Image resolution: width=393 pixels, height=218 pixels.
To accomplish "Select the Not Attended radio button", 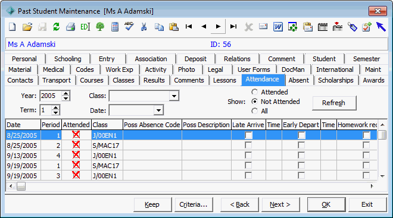I will (x=254, y=102).
